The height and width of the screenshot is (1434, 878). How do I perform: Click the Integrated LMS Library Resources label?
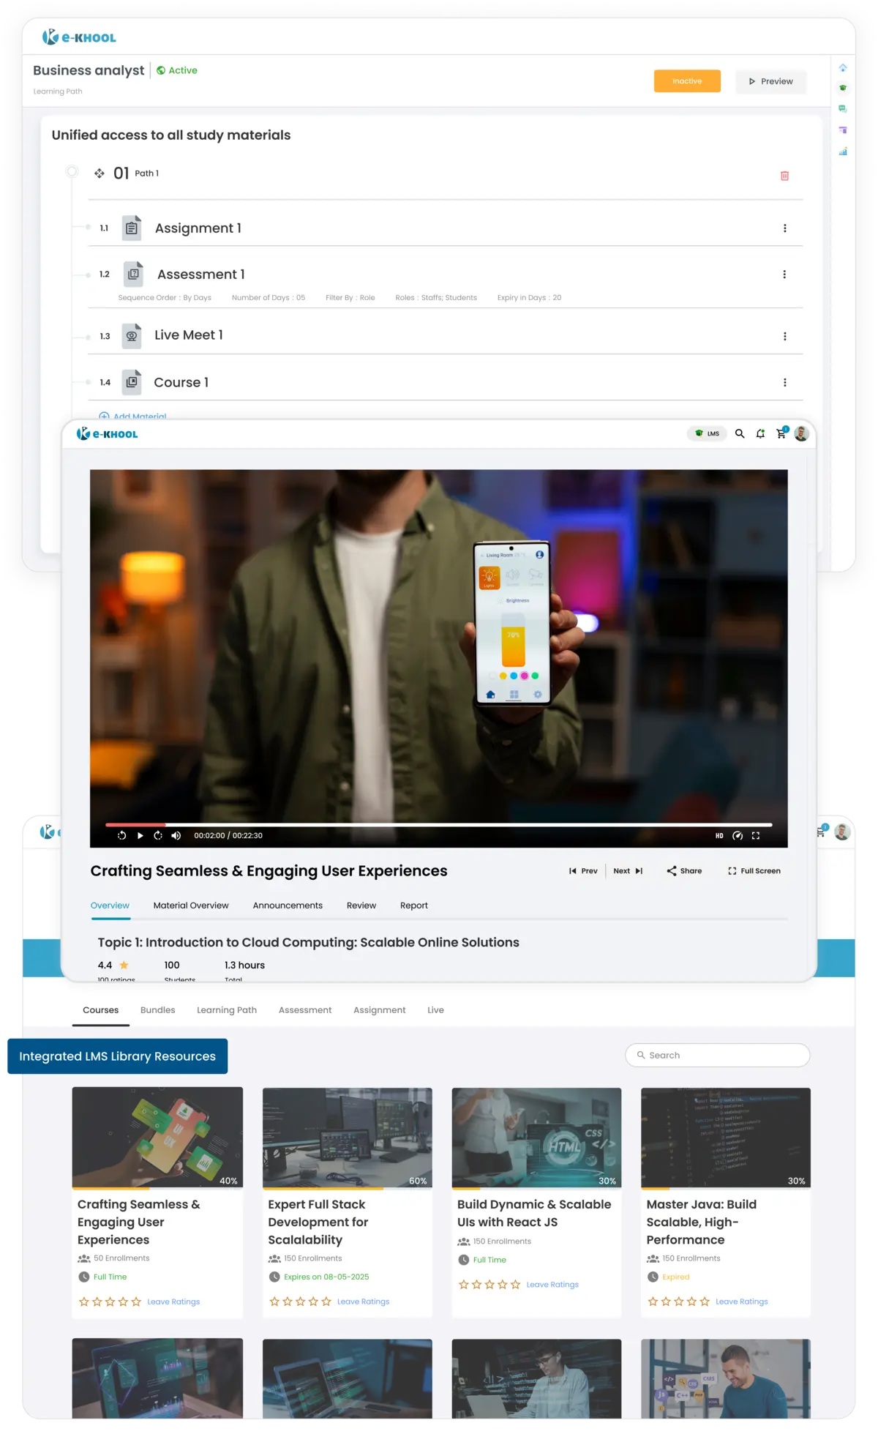[x=117, y=1056]
